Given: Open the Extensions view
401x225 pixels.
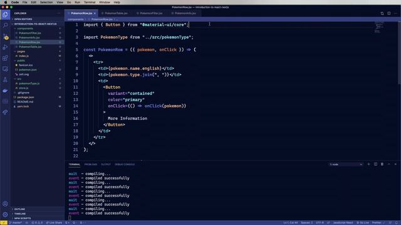Looking at the screenshot, I should (5, 58).
